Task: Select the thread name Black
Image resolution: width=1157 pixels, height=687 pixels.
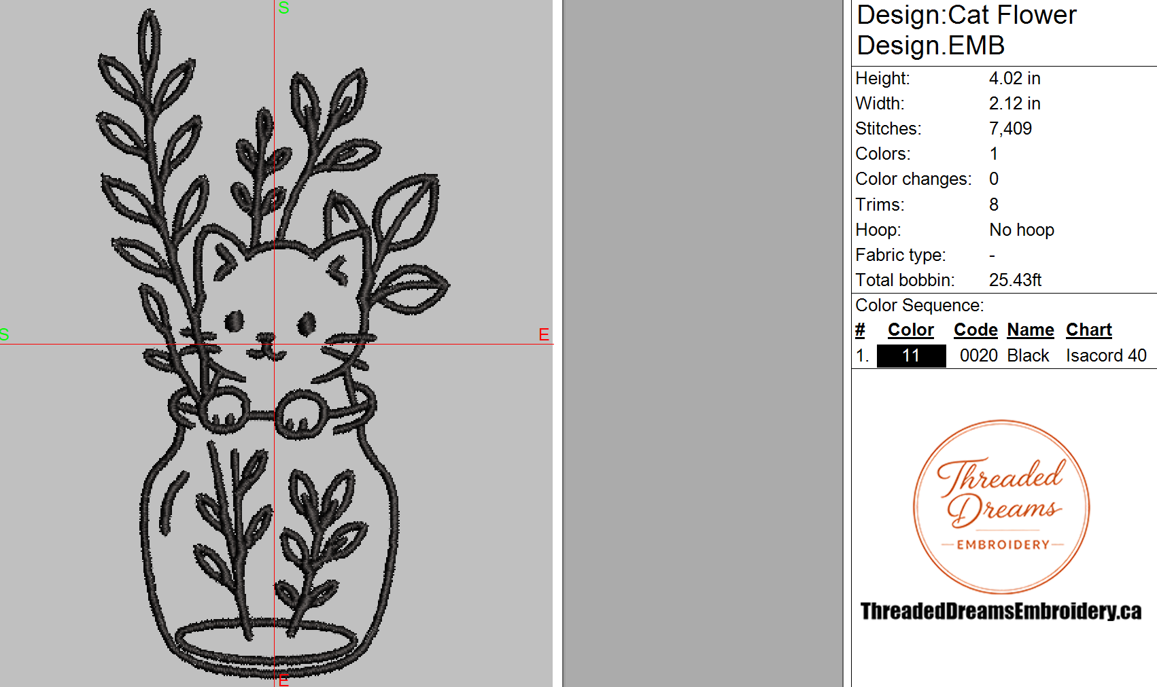Action: [1028, 355]
